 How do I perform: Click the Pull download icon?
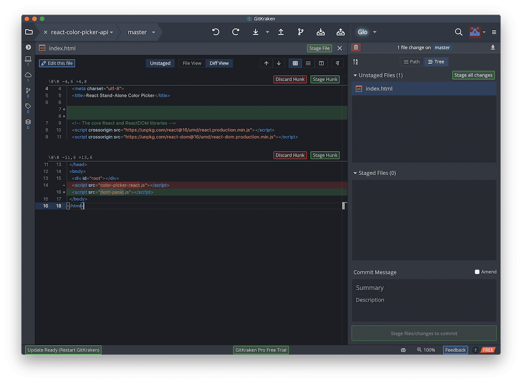click(x=255, y=32)
